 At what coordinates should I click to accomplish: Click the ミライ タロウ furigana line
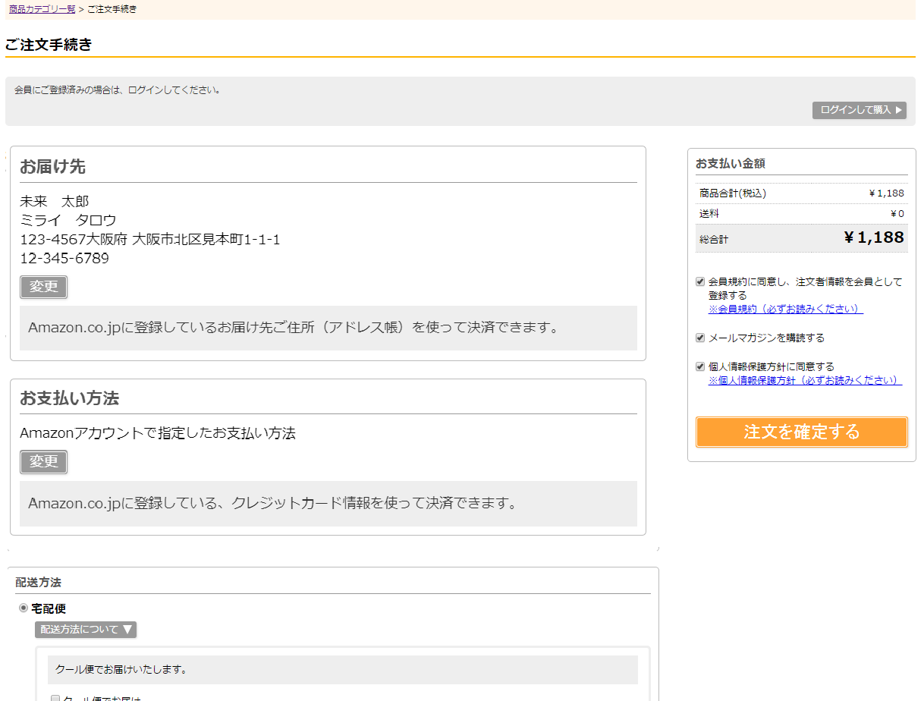coord(68,220)
